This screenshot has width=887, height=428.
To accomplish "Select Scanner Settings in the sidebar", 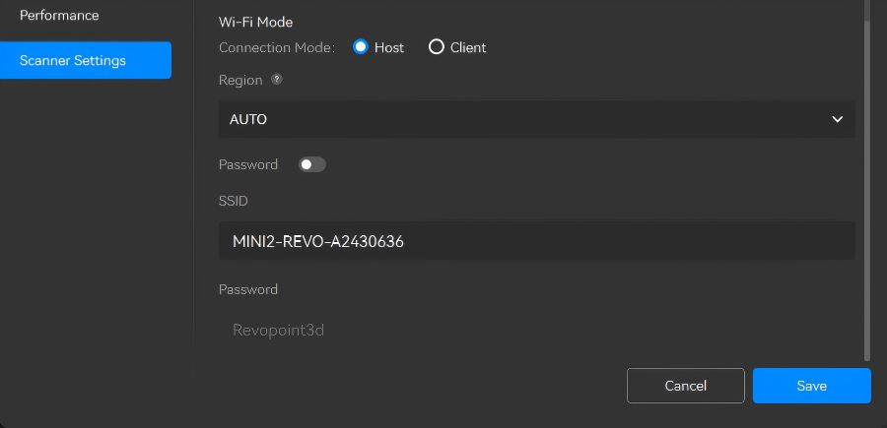I will tap(86, 60).
